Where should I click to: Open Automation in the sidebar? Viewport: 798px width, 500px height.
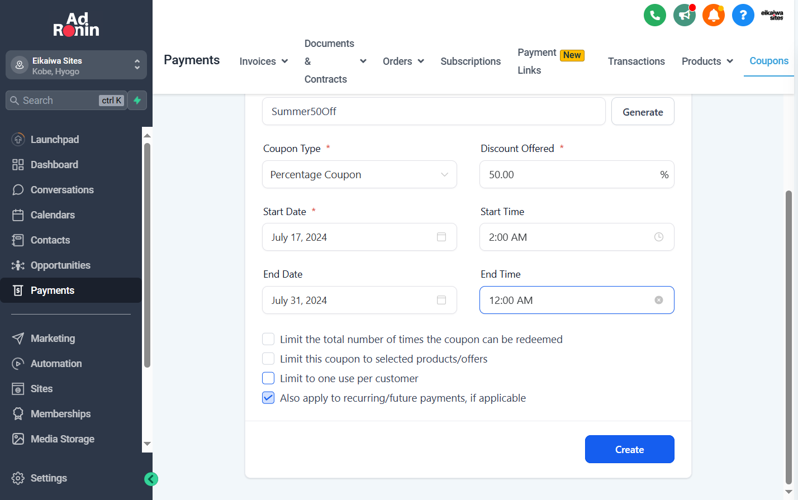[x=71, y=364]
